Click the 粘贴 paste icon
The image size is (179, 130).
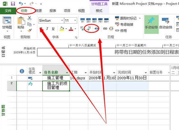(21, 21)
